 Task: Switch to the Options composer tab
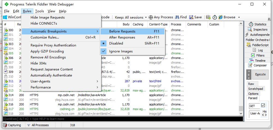point(253,94)
